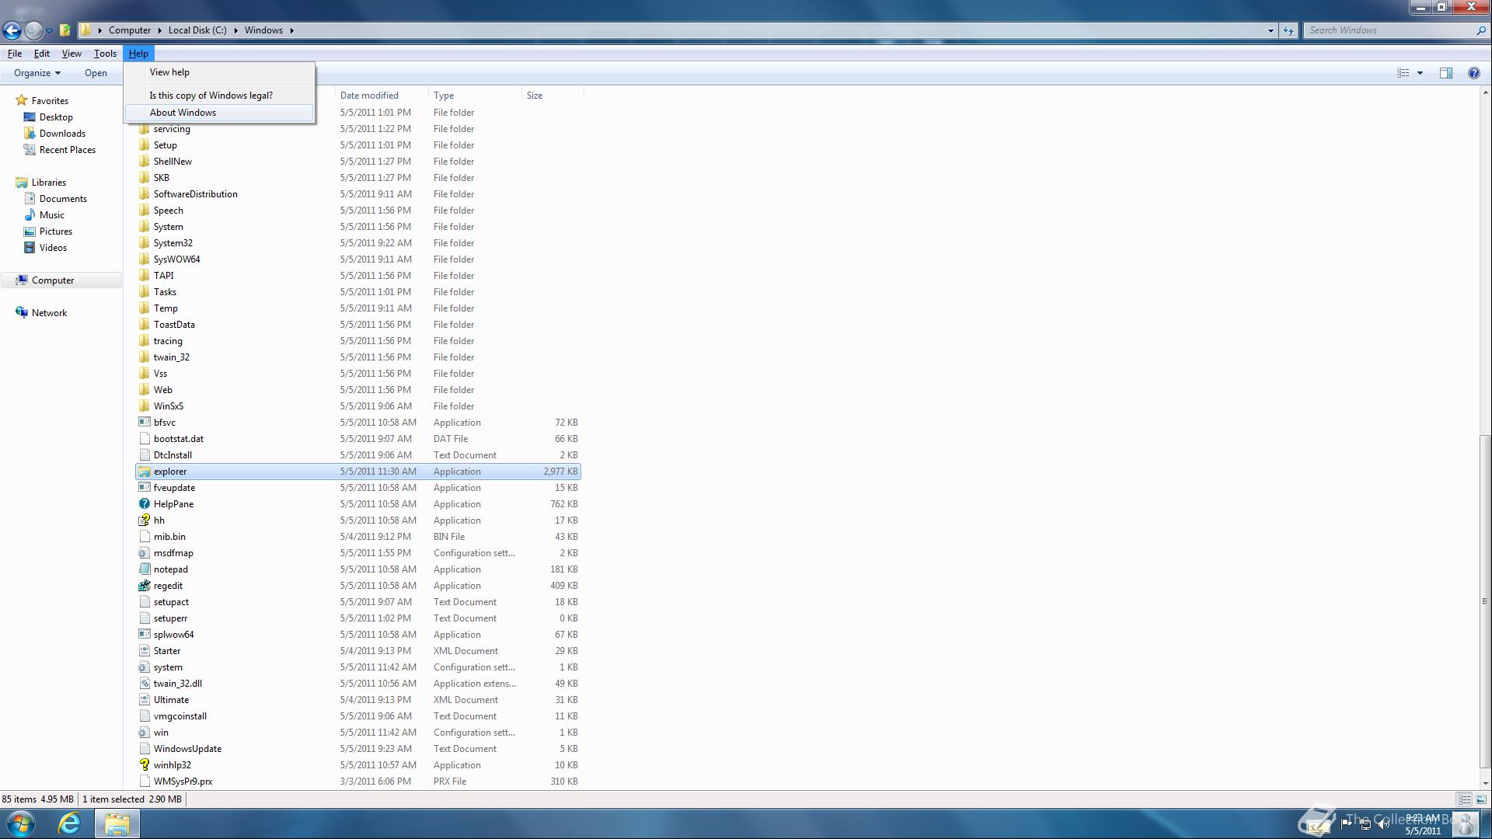Launch Internet Explorer from taskbar
Screen dimensions: 1492x839
click(x=69, y=823)
